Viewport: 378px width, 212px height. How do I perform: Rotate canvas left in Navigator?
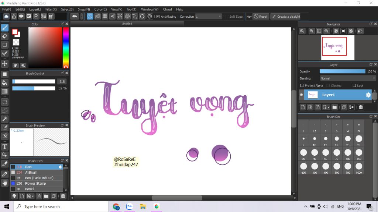coord(336,31)
